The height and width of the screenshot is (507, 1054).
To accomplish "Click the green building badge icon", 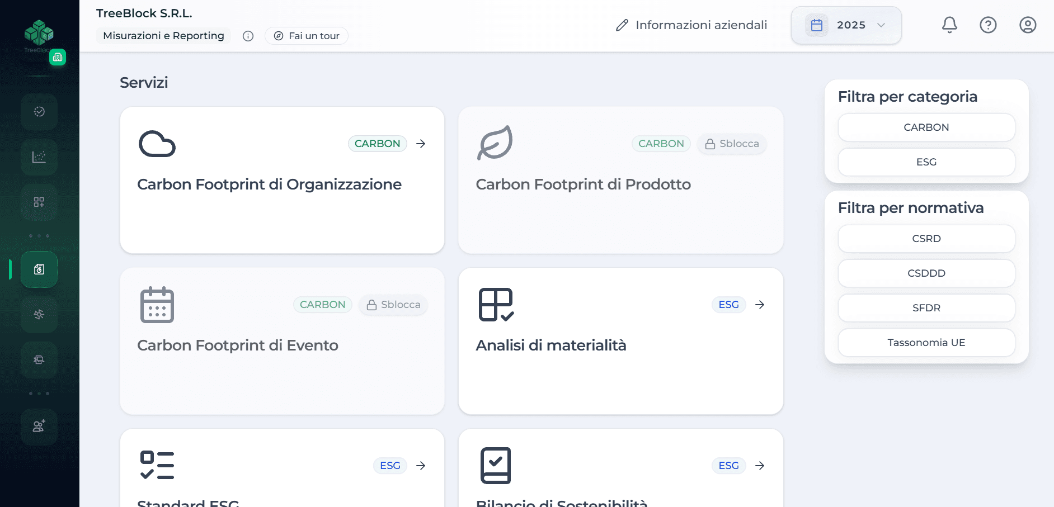I will [58, 57].
